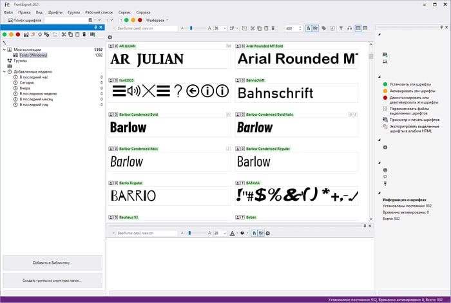The image size is (451, 303).
Task: Open the font size 36 dropdown
Action: tap(225, 28)
